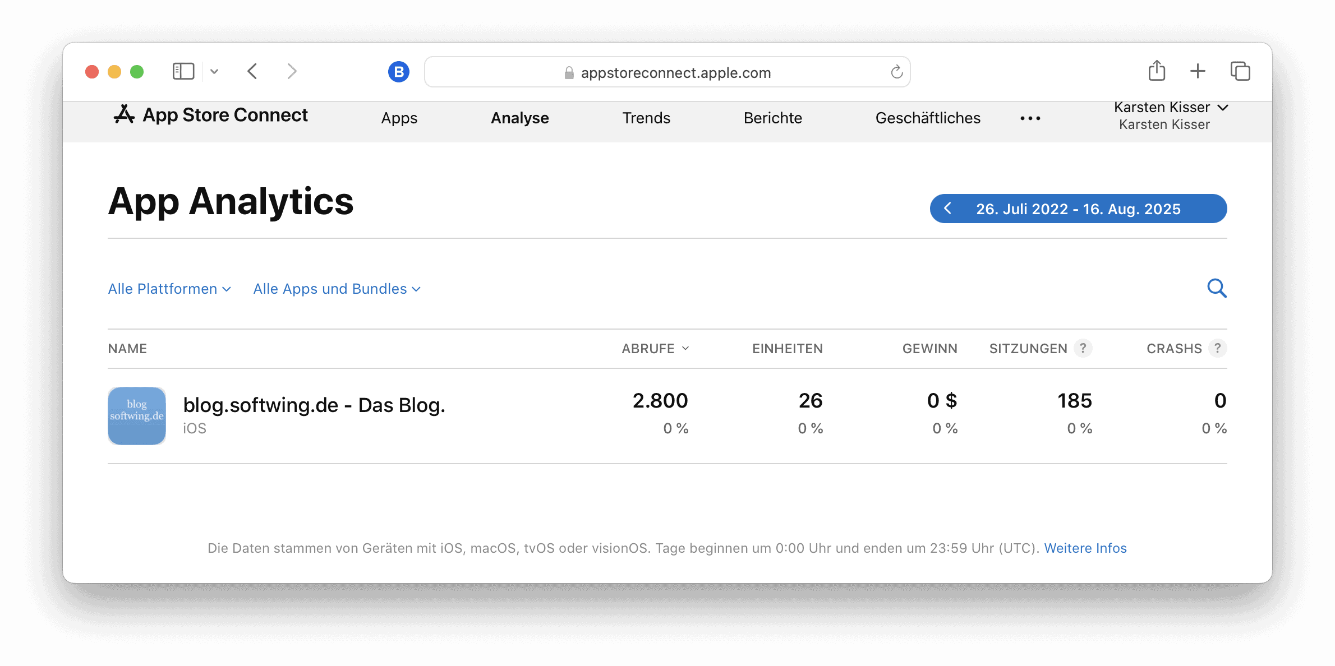Show help for SITZUNGEN question mark
The height and width of the screenshot is (666, 1335).
pos(1083,348)
